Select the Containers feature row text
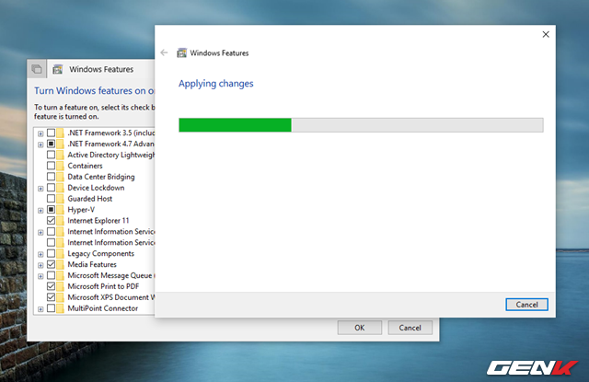This screenshot has width=589, height=382. click(x=85, y=166)
